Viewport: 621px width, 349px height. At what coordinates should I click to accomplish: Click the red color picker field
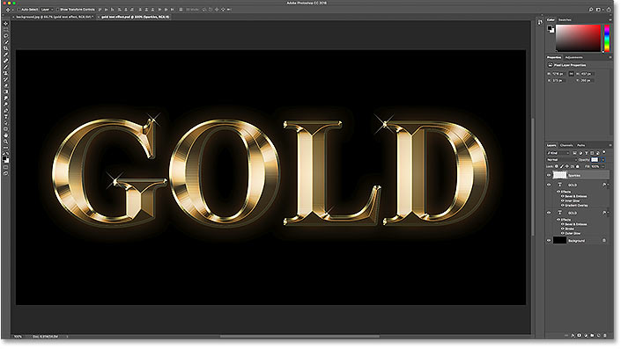578,38
